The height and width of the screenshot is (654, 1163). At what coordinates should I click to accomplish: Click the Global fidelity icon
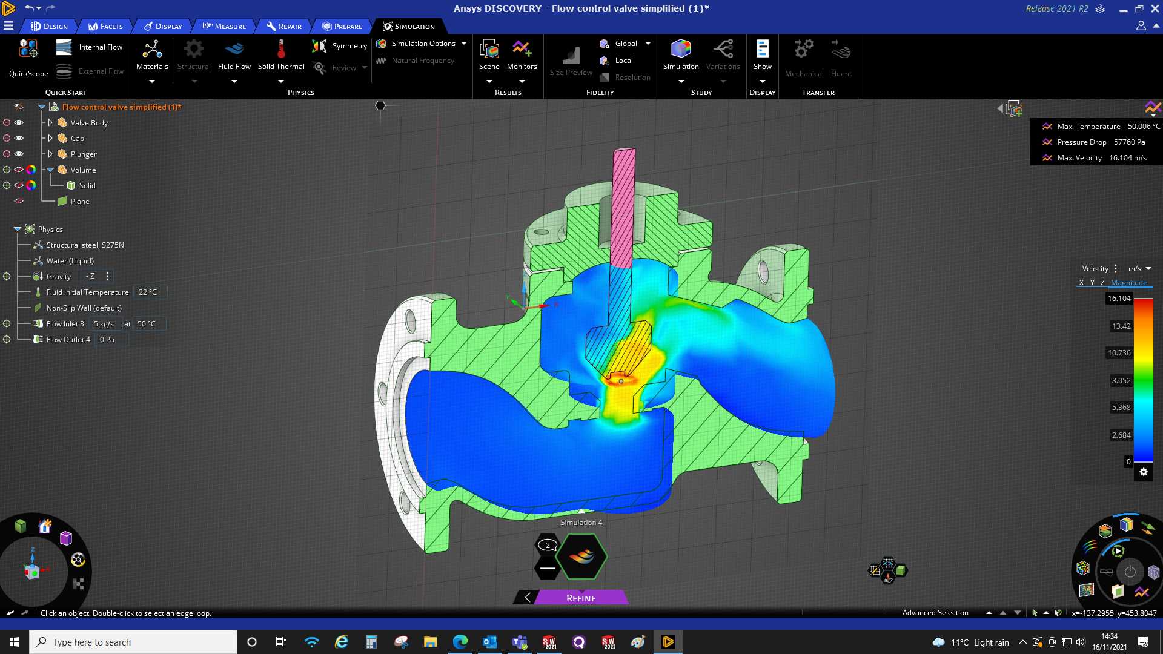click(604, 44)
